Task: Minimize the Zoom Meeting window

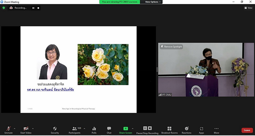Action: click(234, 2)
